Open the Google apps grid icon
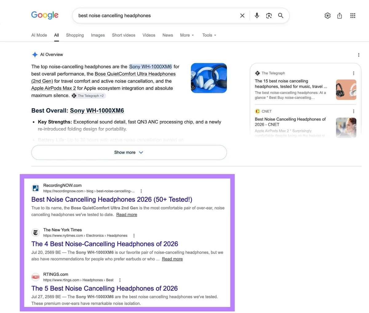Image resolution: width=369 pixels, height=313 pixels. point(353,15)
